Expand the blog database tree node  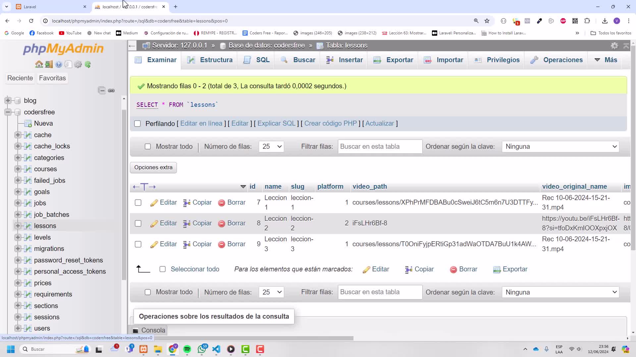point(8,100)
